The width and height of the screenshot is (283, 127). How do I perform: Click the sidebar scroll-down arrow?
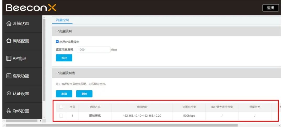tap(44, 117)
